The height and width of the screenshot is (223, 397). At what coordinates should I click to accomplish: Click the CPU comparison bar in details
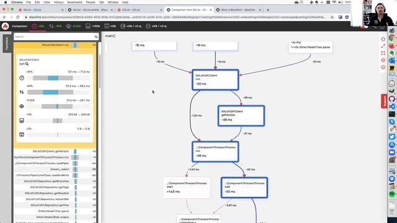click(58, 107)
